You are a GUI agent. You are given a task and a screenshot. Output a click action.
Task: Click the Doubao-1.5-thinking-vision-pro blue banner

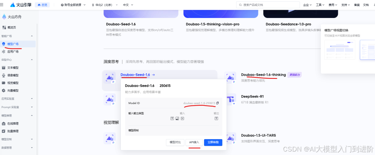point(221,14)
